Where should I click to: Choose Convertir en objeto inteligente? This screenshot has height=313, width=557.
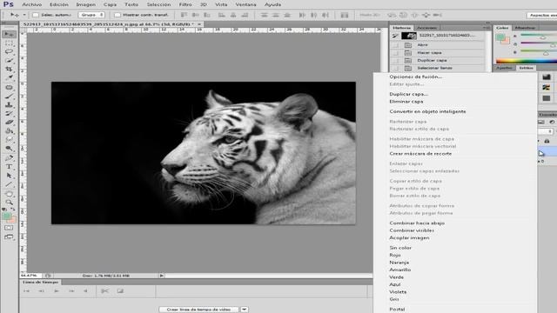[427, 111]
